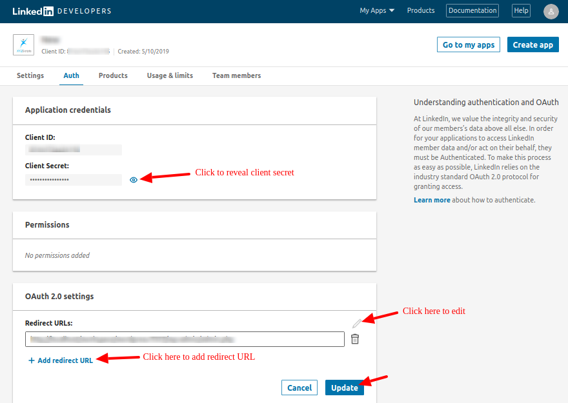The width and height of the screenshot is (568, 403).
Task: Click the 'No permissions added' text
Action: (x=57, y=255)
